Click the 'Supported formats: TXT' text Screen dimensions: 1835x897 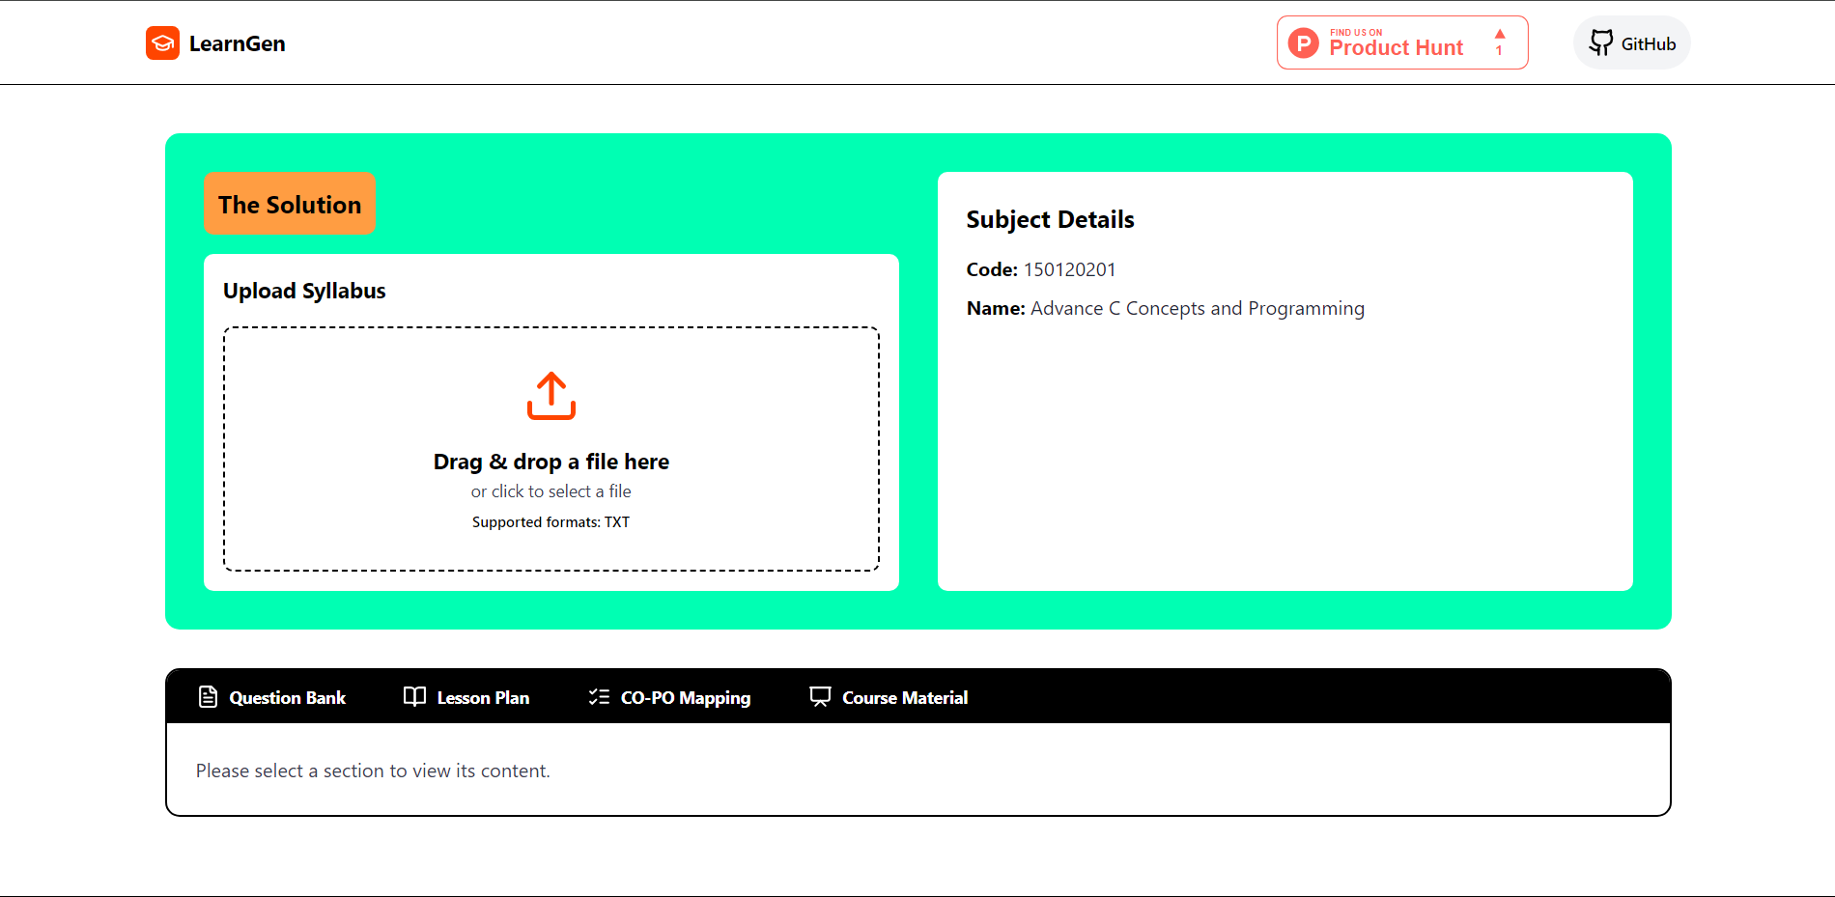click(551, 522)
